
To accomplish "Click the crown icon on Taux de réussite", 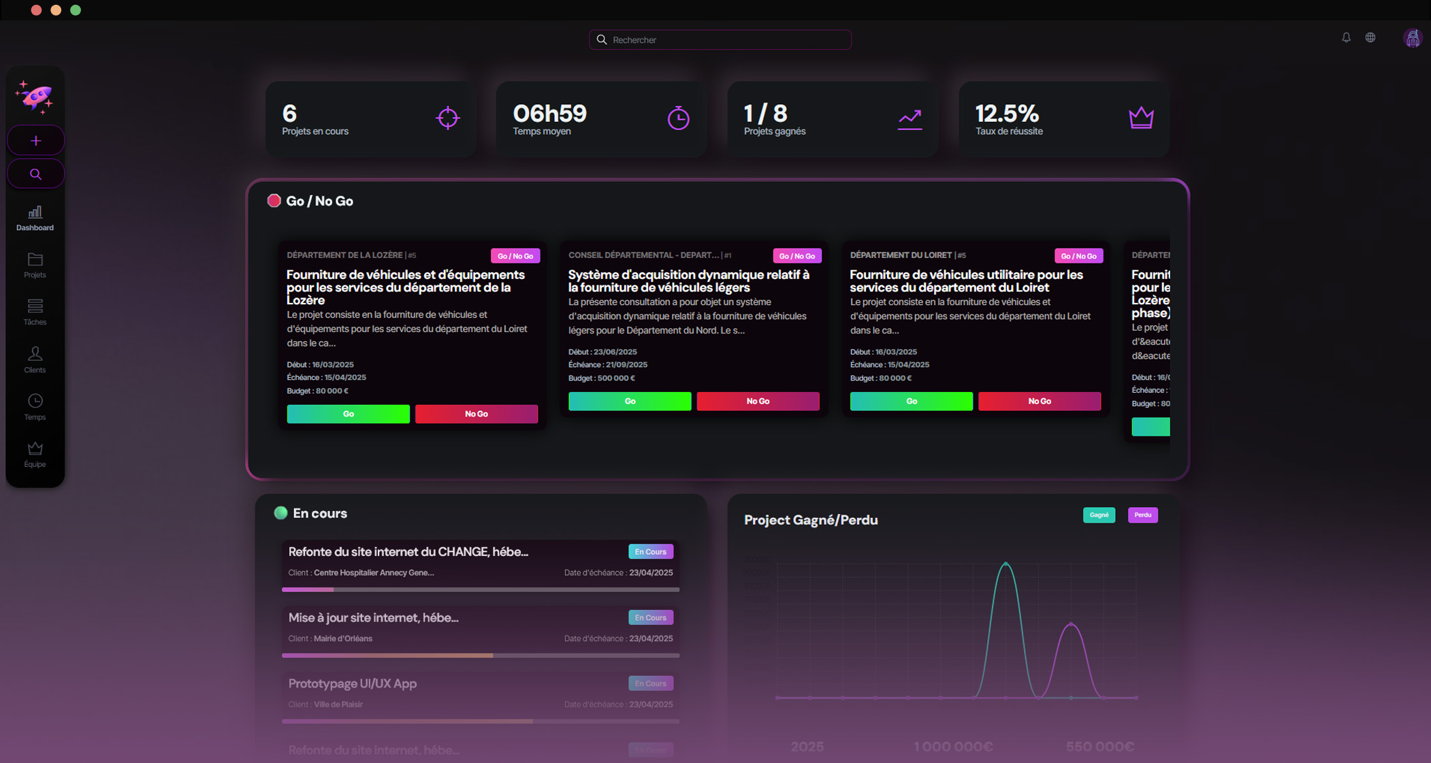I will tap(1141, 118).
